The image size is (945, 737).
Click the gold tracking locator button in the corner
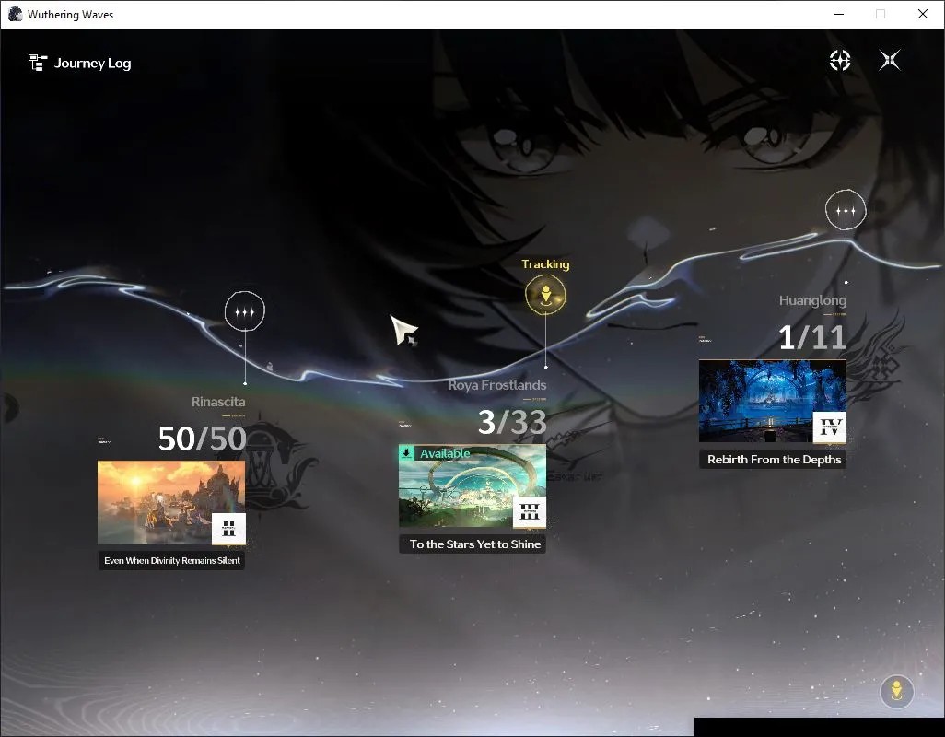tap(897, 691)
